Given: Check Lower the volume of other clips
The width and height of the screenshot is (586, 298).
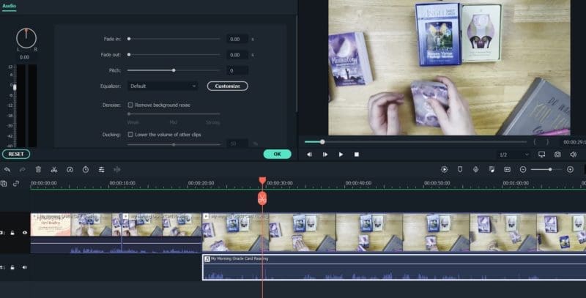Looking at the screenshot, I should click(x=130, y=135).
